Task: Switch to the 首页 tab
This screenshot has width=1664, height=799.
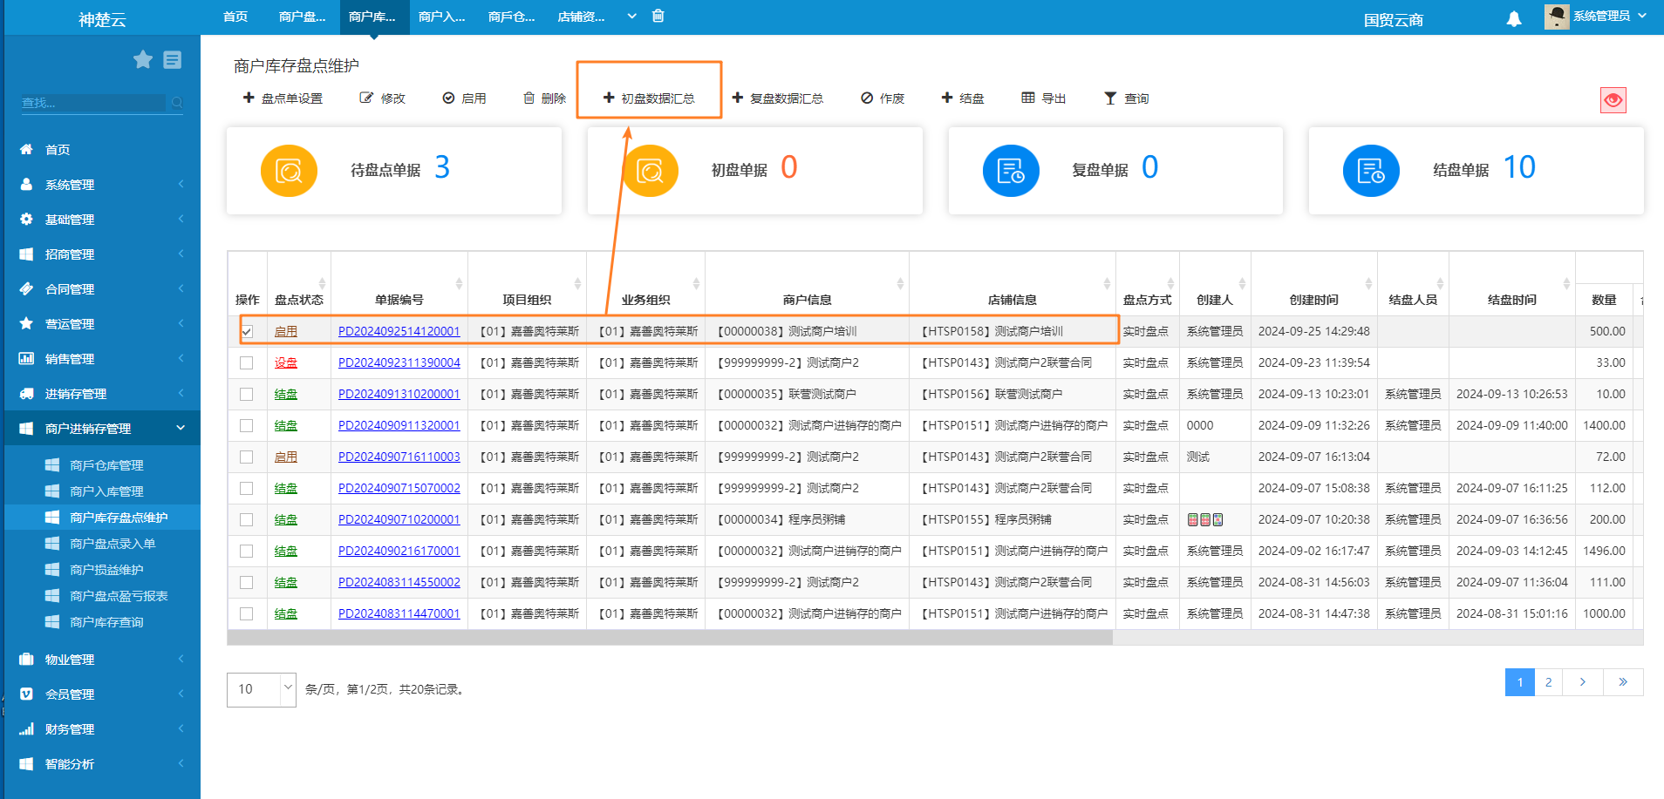Action: 235,17
